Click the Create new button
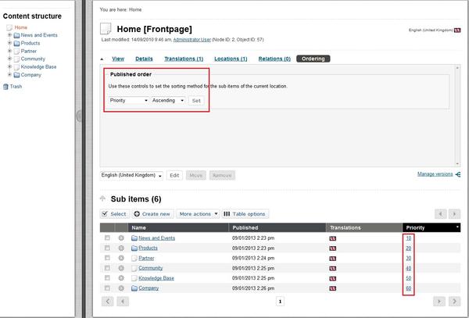The height and width of the screenshot is (318, 469). coord(153,214)
